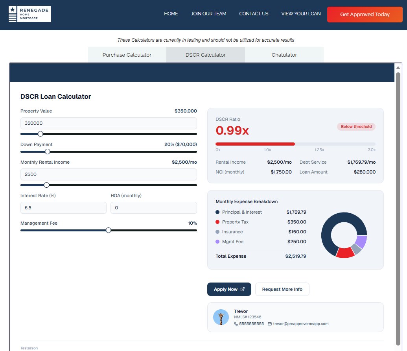Open the Join Our Team menu item
The height and width of the screenshot is (351, 407).
(208, 13)
